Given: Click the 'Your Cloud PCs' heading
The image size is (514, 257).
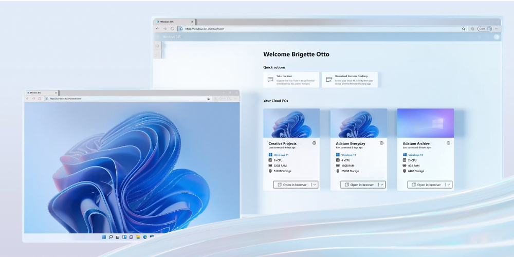Looking at the screenshot, I should 276,101.
